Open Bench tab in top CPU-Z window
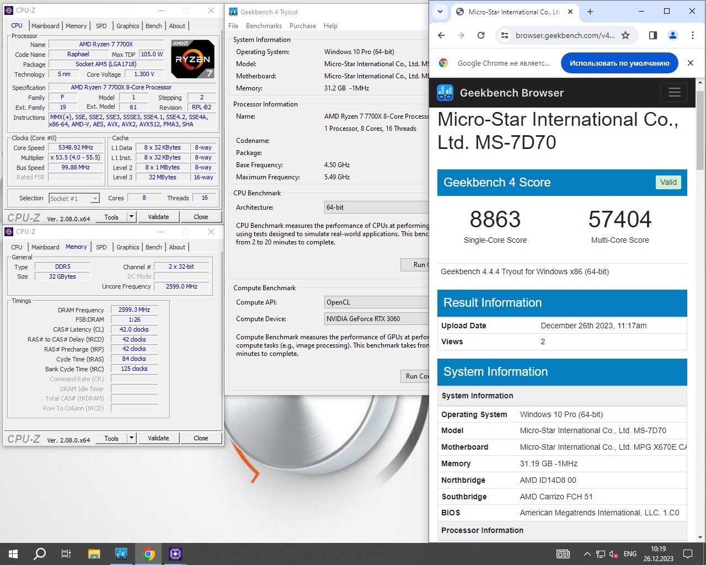706x565 pixels. click(154, 26)
